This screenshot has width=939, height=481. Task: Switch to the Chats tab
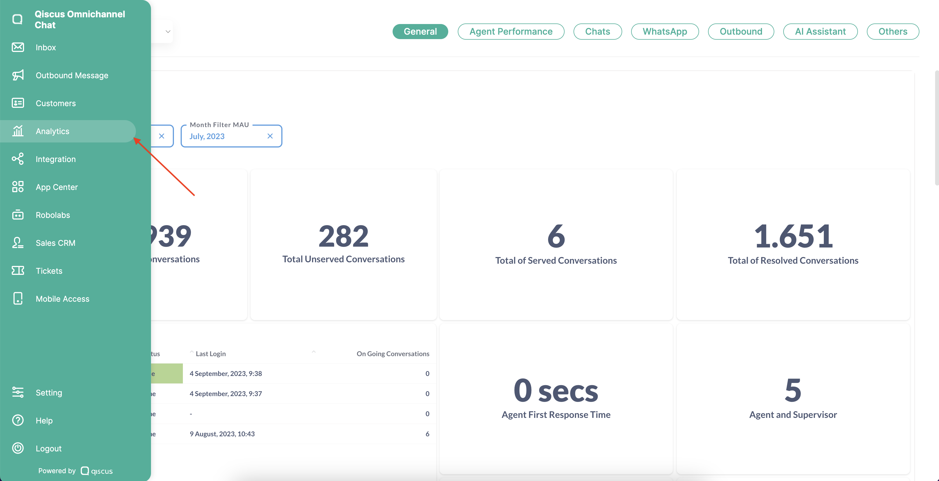tap(598, 31)
